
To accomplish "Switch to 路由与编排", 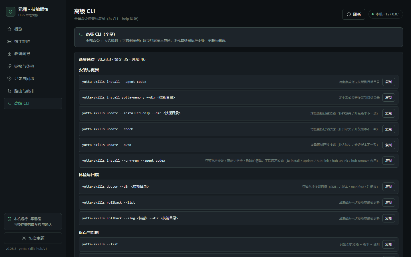I will (33, 91).
